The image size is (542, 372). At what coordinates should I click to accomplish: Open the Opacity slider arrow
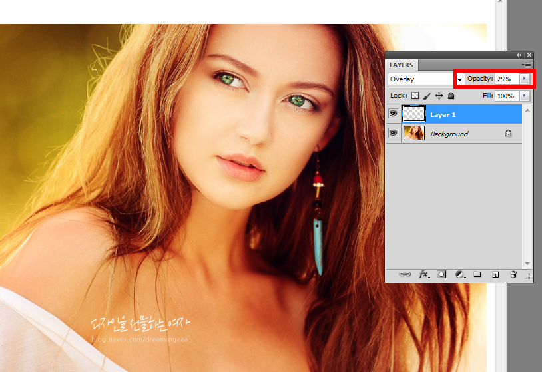[x=525, y=79]
